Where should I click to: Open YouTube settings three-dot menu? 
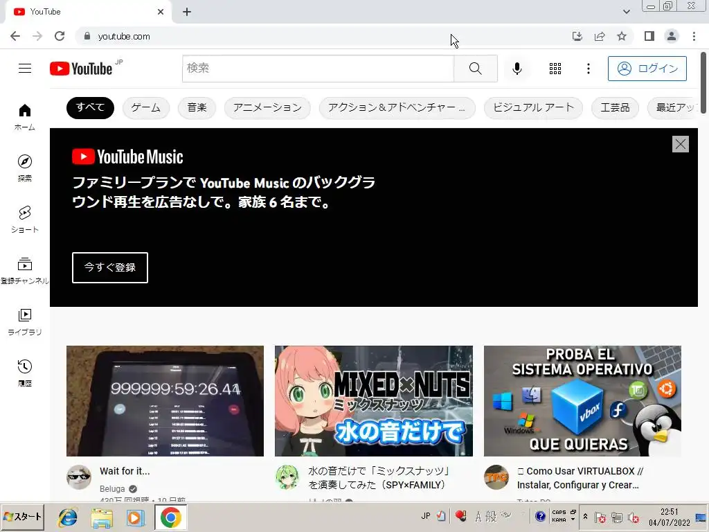tap(588, 69)
